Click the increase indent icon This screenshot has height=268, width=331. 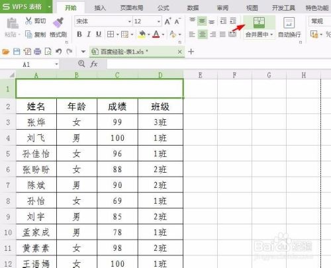[x=233, y=21]
